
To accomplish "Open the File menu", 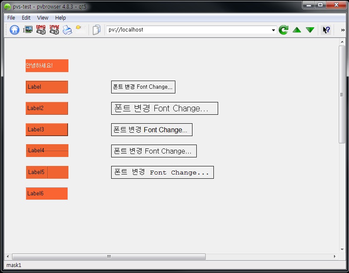I will (11, 18).
